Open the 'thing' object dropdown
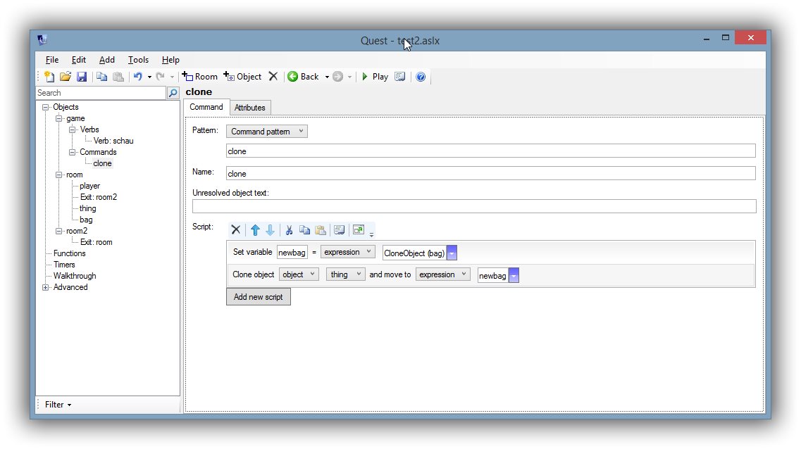The image size is (801, 449). coord(345,274)
